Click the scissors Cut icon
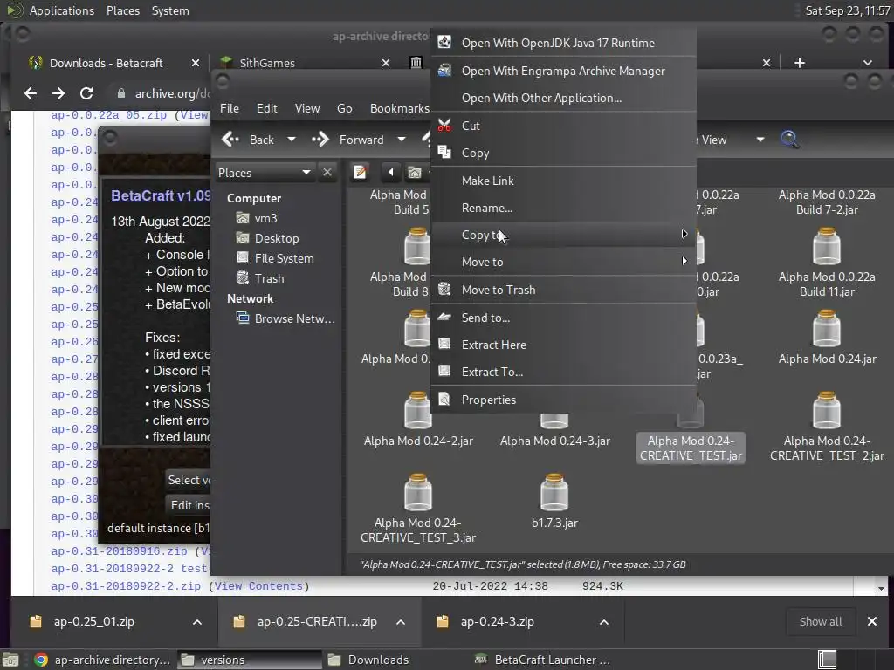Image resolution: width=894 pixels, height=670 pixels. pos(444,125)
